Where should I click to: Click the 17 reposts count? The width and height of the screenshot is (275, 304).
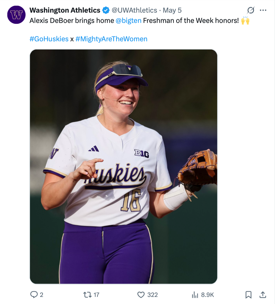[96, 295]
